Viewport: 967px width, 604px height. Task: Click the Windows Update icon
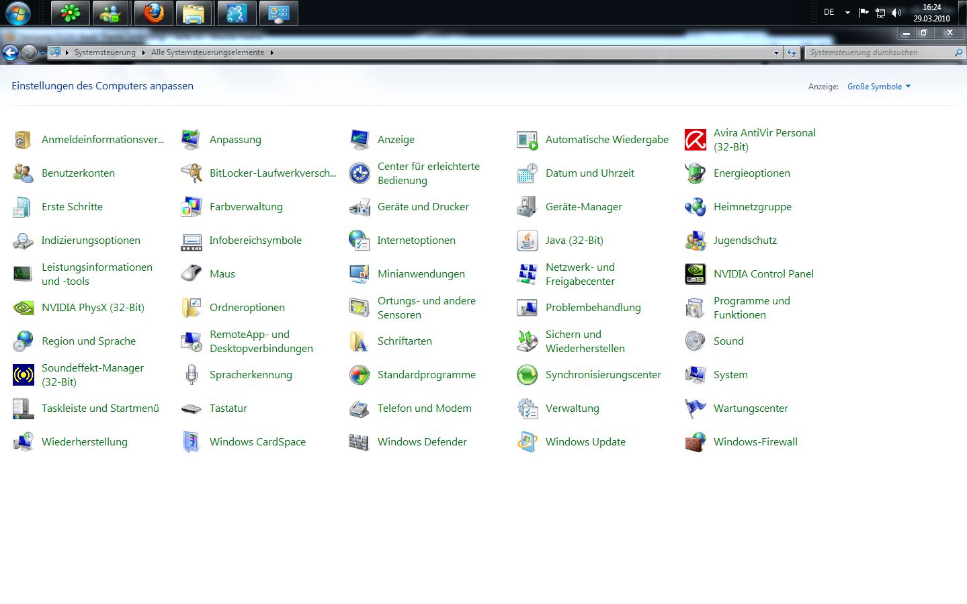[x=527, y=442]
